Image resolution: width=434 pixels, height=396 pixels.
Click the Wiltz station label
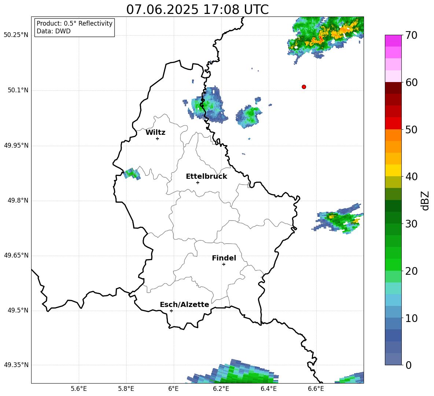click(x=155, y=133)
